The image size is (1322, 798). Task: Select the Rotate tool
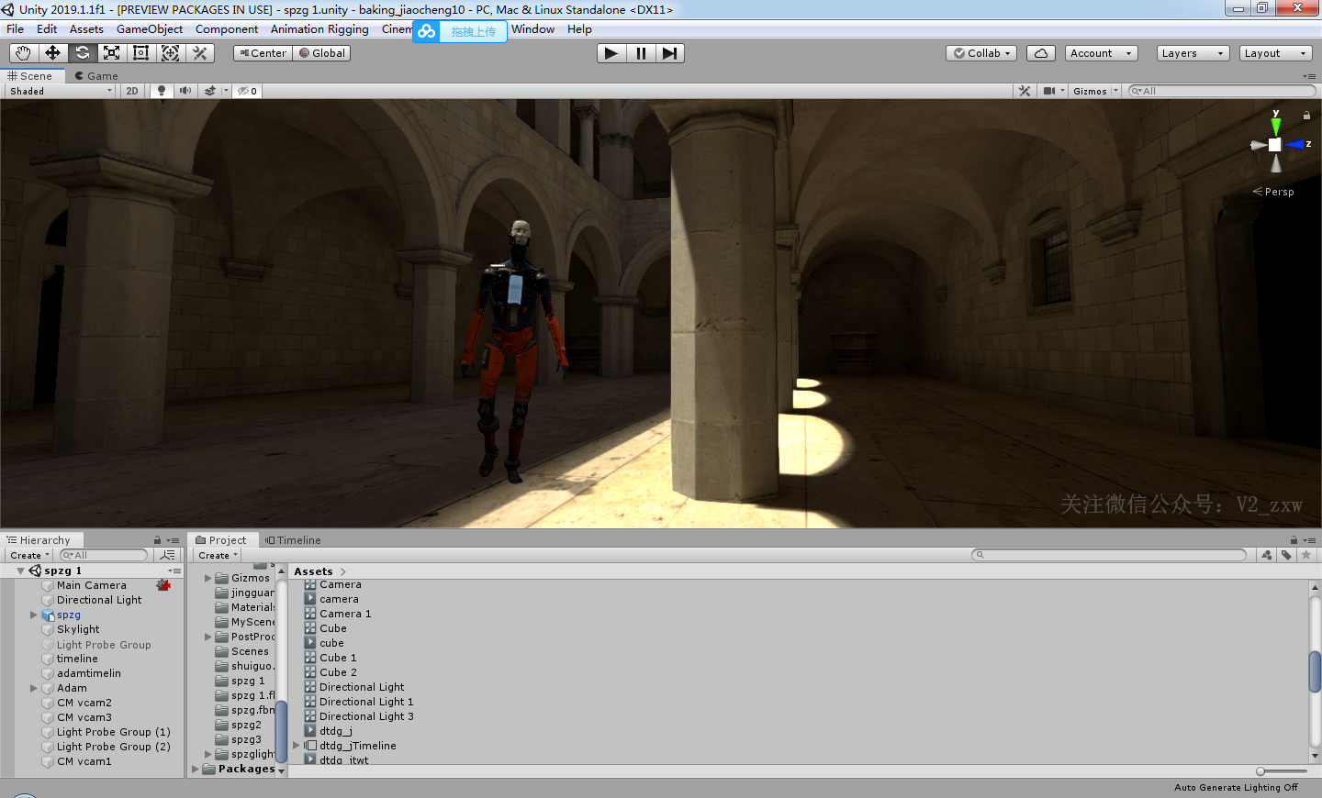click(x=82, y=53)
